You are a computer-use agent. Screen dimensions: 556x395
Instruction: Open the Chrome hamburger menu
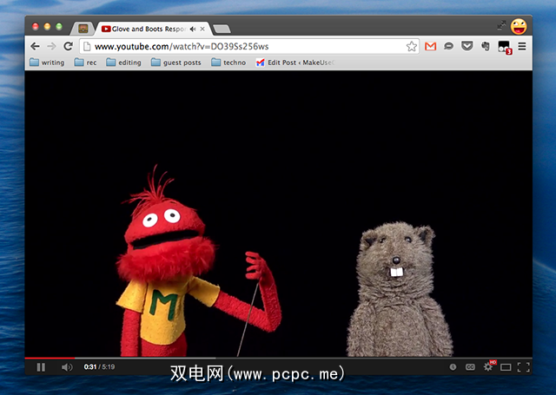522,46
